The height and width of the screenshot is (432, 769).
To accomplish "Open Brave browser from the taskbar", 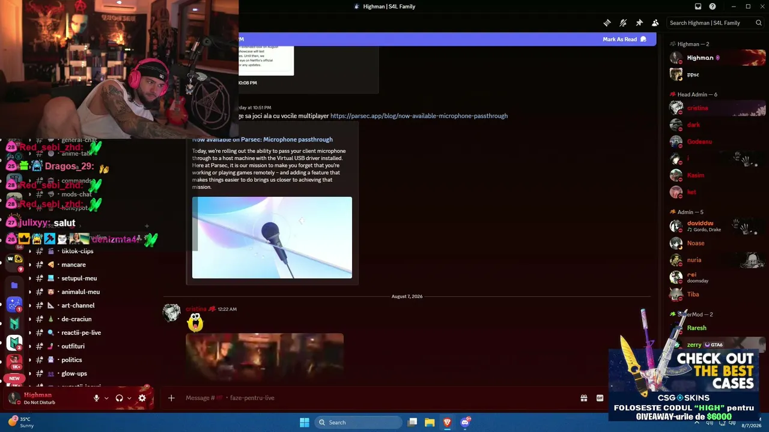I will [447, 422].
